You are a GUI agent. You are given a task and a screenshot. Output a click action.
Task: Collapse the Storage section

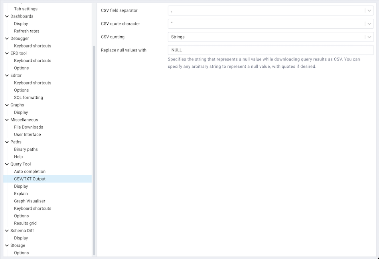[x=6, y=245]
